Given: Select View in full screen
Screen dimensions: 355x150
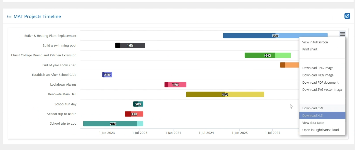Looking at the screenshot, I should 315,42.
